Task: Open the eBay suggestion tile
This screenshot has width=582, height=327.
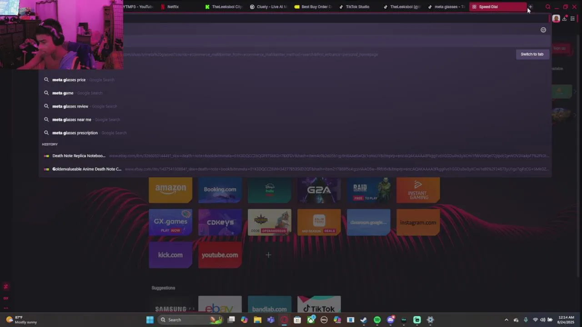Action: [x=220, y=305]
